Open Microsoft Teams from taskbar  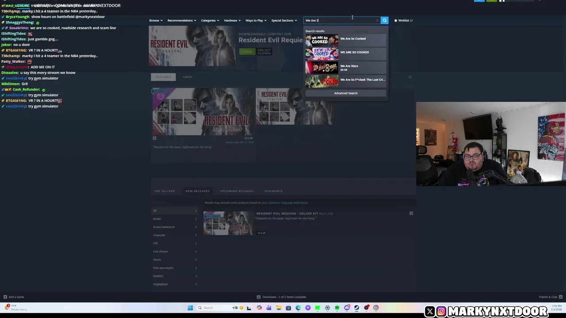point(269,308)
